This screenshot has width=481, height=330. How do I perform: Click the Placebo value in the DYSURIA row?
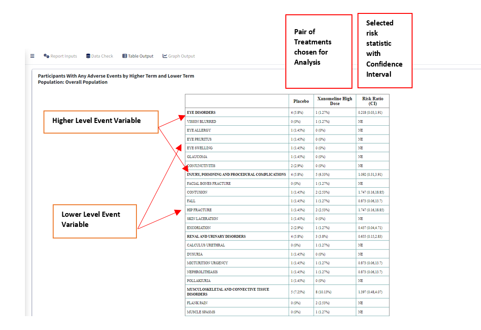pos(298,254)
